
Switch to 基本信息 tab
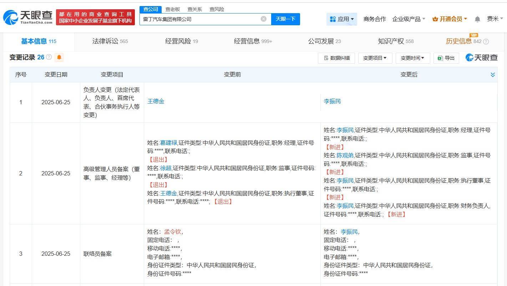39,41
